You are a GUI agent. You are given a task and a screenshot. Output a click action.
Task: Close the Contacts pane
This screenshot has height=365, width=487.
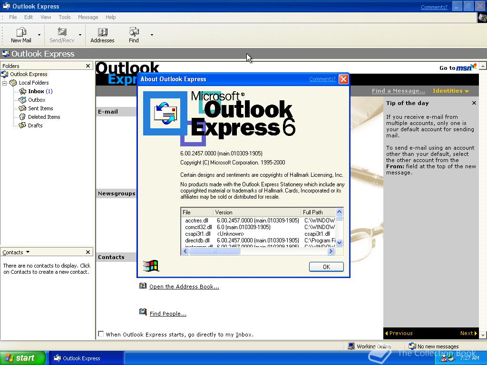[88, 252]
